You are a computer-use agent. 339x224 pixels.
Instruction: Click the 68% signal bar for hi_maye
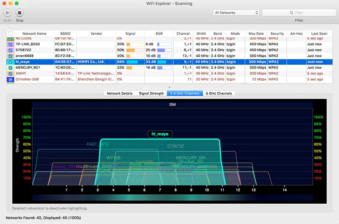(x=134, y=62)
